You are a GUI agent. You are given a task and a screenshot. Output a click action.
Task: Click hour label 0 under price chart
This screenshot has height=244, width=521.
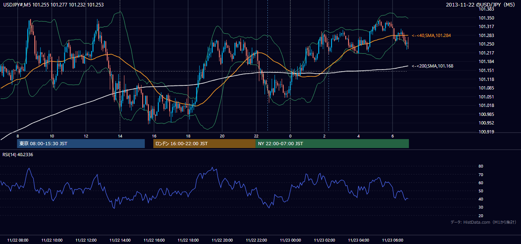pyautogui.click(x=290, y=135)
